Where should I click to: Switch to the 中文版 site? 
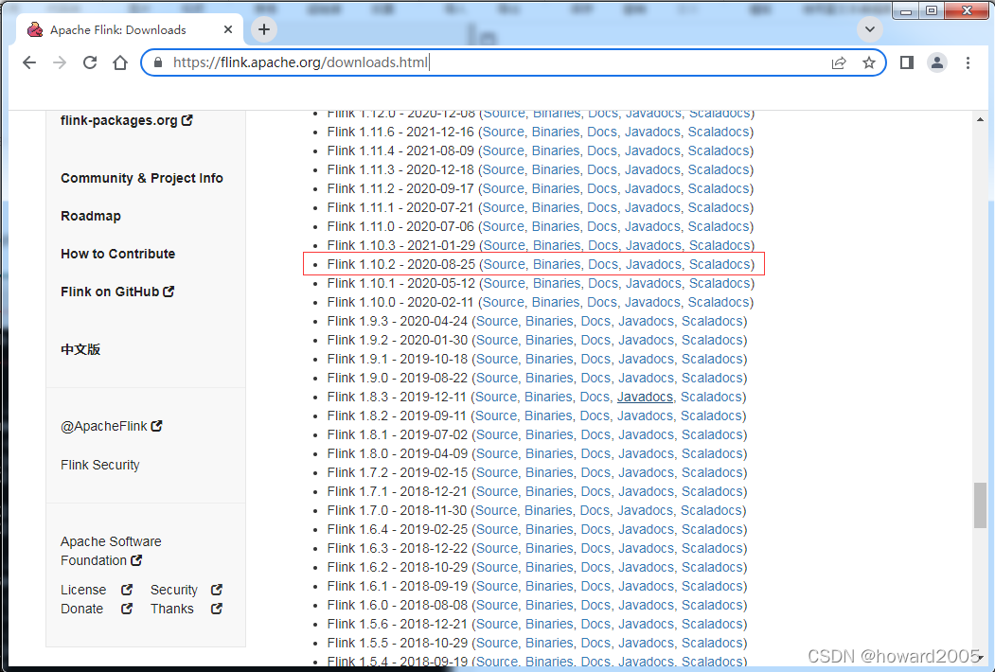(x=80, y=349)
